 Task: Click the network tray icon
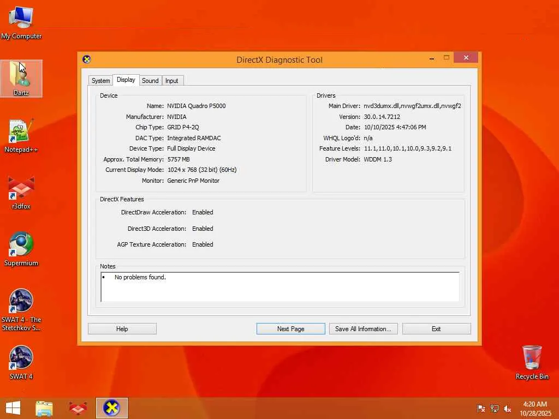(x=494, y=408)
